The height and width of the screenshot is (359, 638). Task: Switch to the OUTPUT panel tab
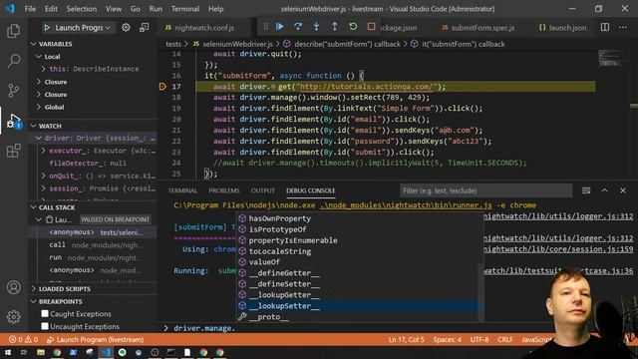(x=263, y=190)
